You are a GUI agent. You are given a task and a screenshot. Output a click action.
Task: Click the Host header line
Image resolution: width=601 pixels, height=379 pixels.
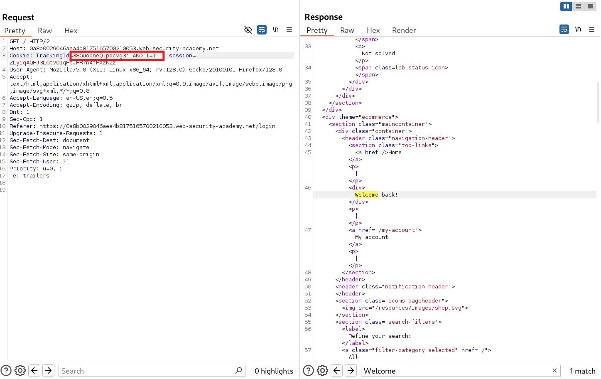[114, 48]
